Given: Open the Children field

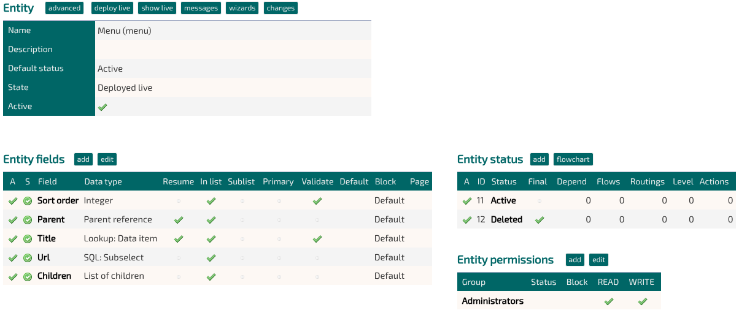Looking at the screenshot, I should [x=55, y=276].
